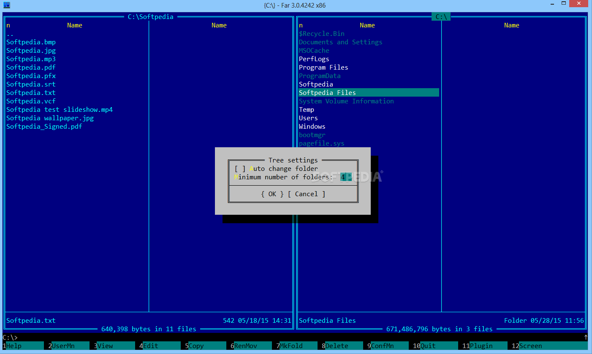Open the 2 UserMn function key
This screenshot has width=592, height=354.
click(68, 346)
